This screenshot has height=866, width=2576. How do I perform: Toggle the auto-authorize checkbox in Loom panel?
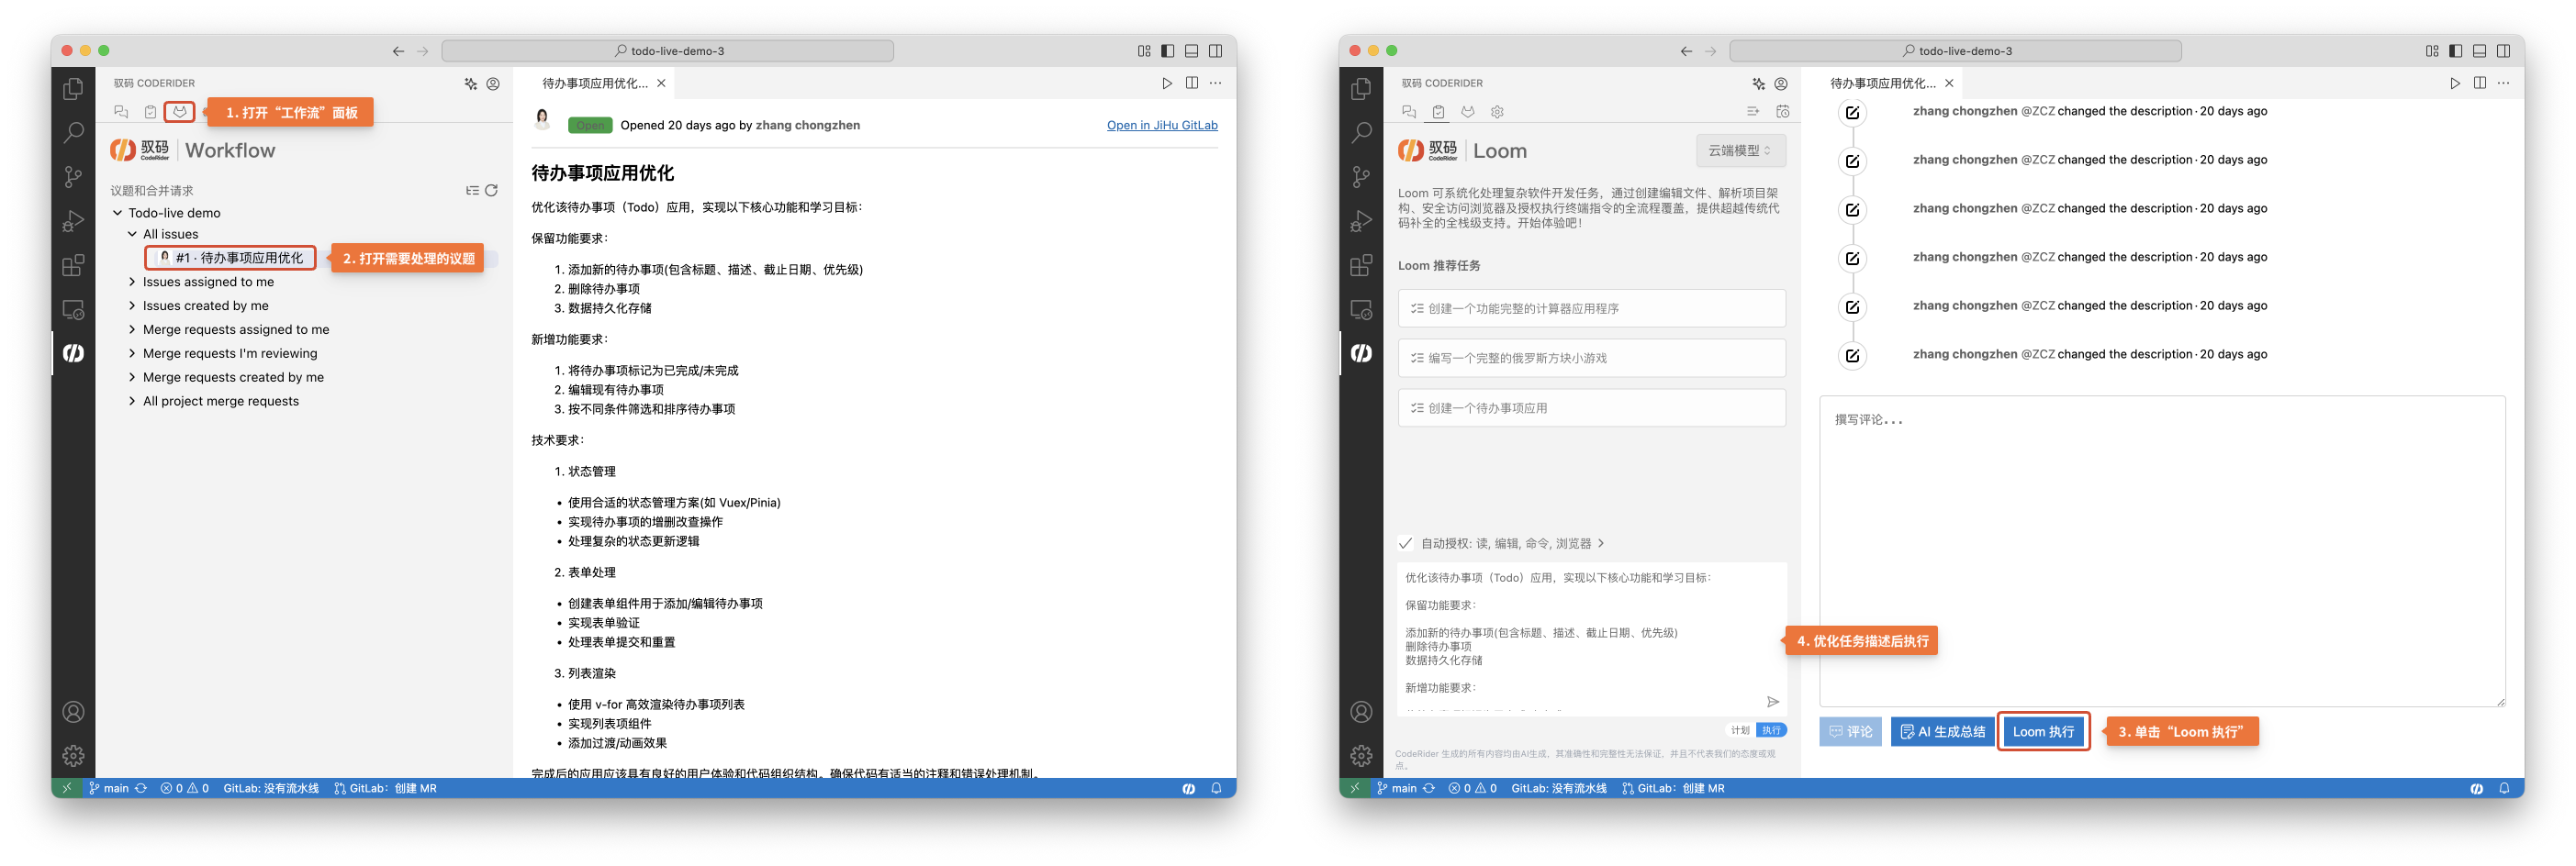click(x=1405, y=543)
